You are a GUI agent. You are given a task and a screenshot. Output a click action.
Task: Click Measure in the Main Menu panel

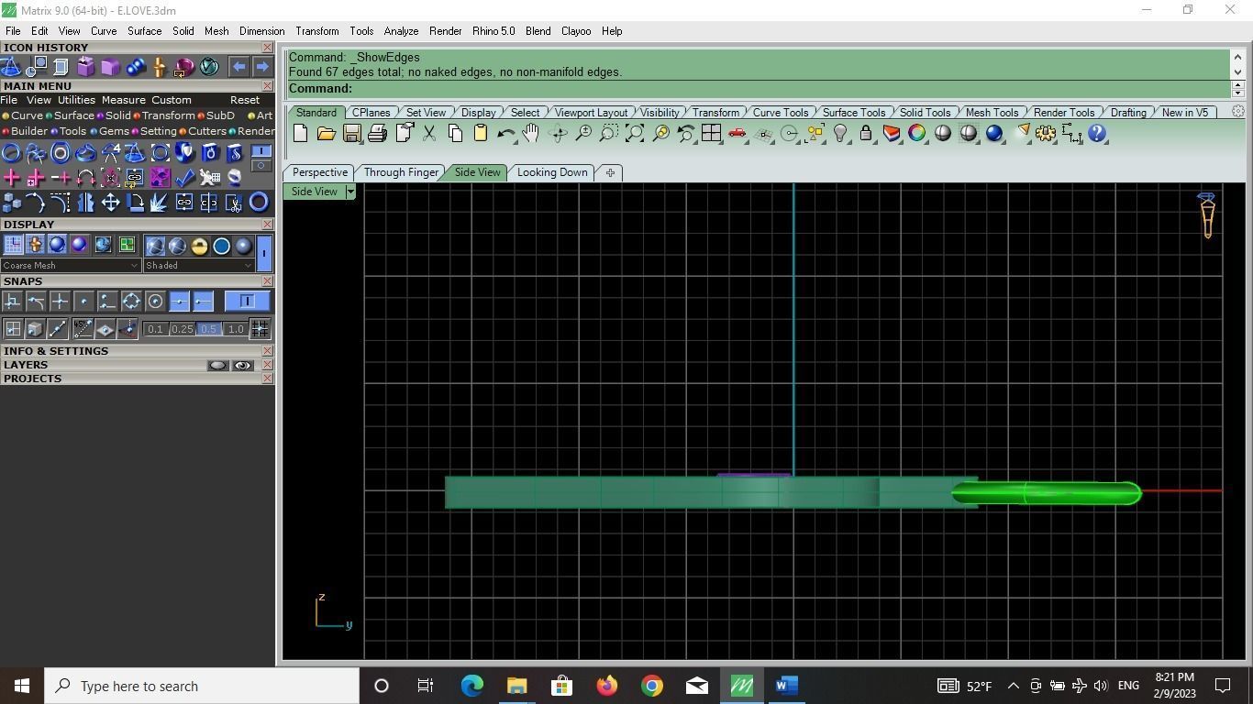tap(124, 100)
